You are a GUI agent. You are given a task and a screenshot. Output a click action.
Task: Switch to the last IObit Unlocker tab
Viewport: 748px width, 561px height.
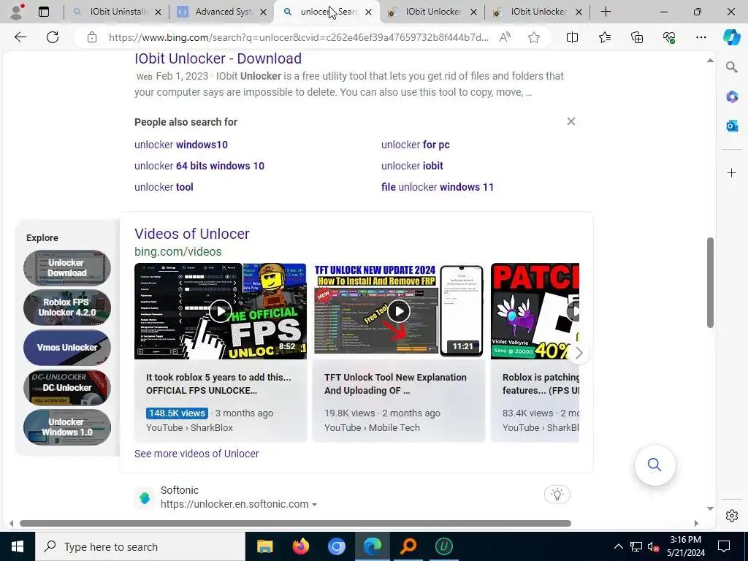point(537,12)
